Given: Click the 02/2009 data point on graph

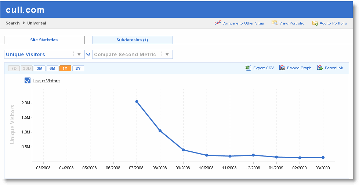Looking at the screenshot, I should pos(300,158).
